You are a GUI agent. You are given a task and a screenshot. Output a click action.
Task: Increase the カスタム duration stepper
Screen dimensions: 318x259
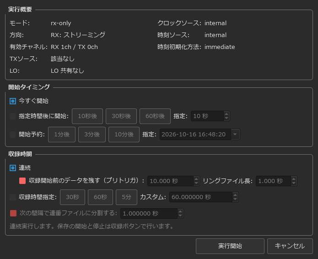(235, 195)
